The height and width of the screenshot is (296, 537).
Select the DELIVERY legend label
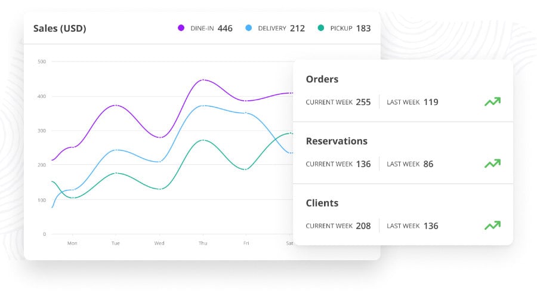click(x=272, y=29)
